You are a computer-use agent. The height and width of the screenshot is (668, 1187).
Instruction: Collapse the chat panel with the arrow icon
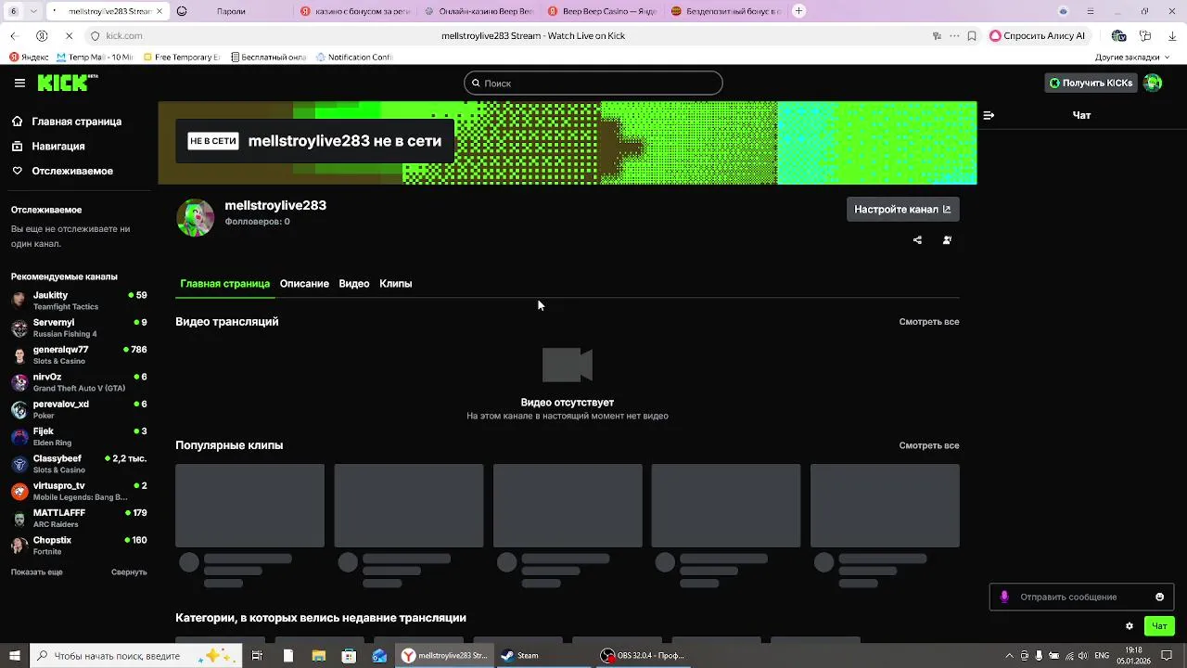(989, 116)
